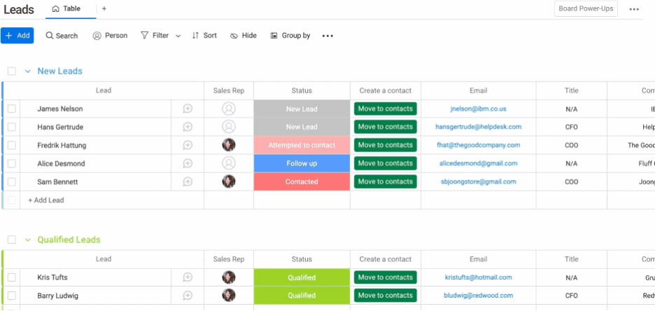Switch to the Table view tab
Image resolution: width=655 pixels, height=311 pixels.
click(x=66, y=9)
